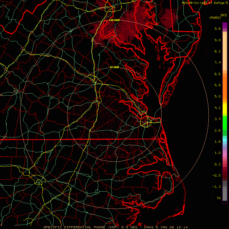Click the 0.2 scale value
This screenshot has height=229, width=229.
tap(218, 164)
